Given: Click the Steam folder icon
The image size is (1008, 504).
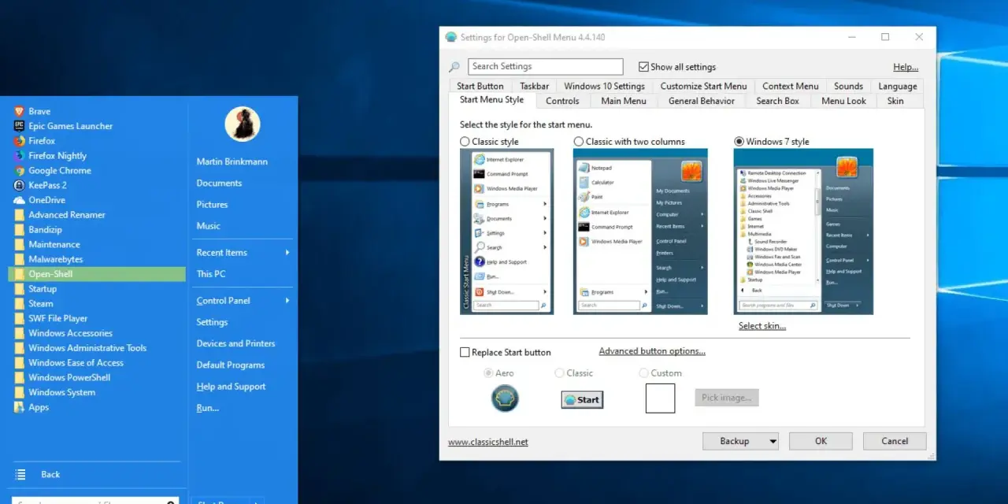Looking at the screenshot, I should pos(20,303).
